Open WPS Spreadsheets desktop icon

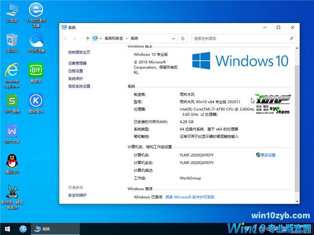[12, 104]
